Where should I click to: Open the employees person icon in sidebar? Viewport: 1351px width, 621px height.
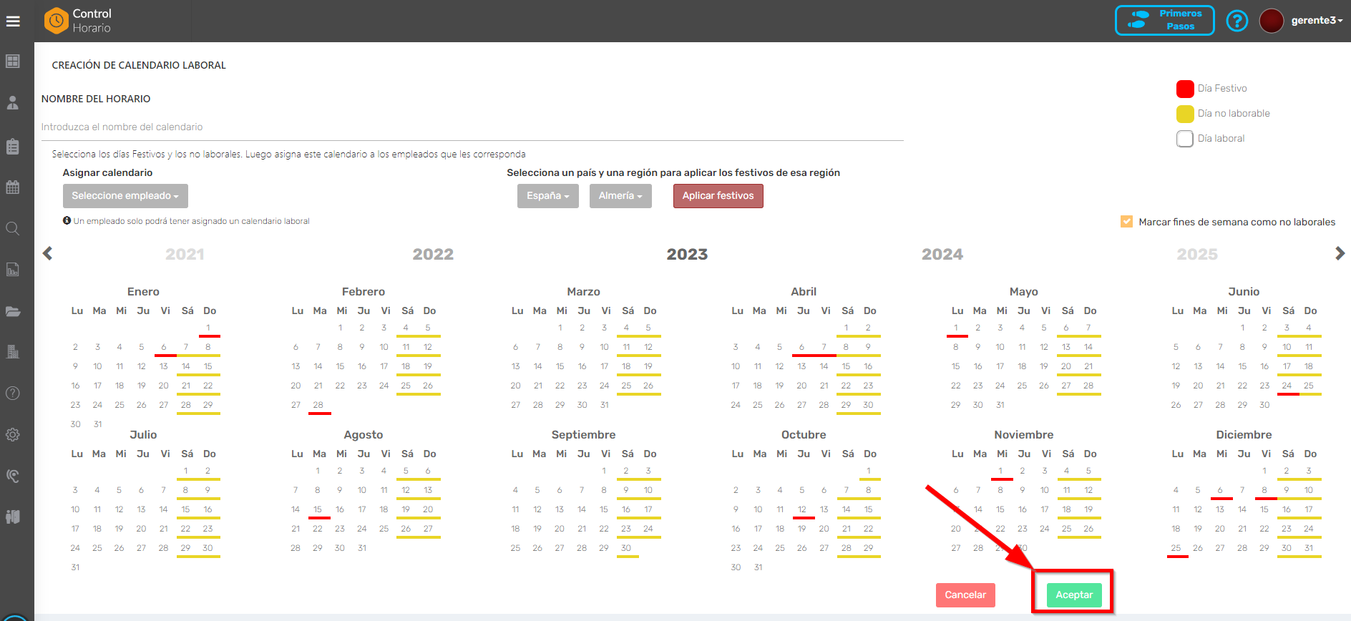click(x=13, y=103)
